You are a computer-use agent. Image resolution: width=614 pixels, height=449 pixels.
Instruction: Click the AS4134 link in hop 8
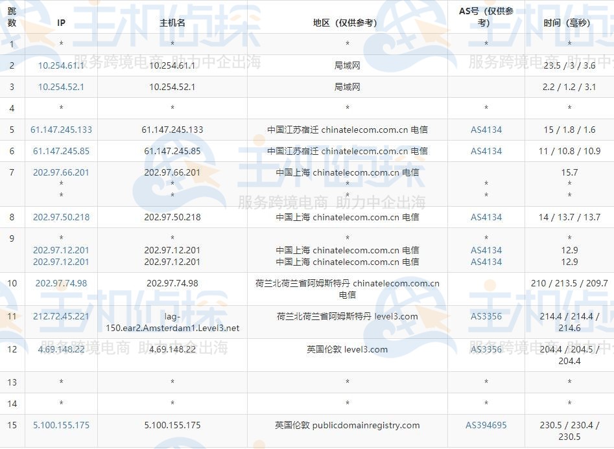(486, 217)
